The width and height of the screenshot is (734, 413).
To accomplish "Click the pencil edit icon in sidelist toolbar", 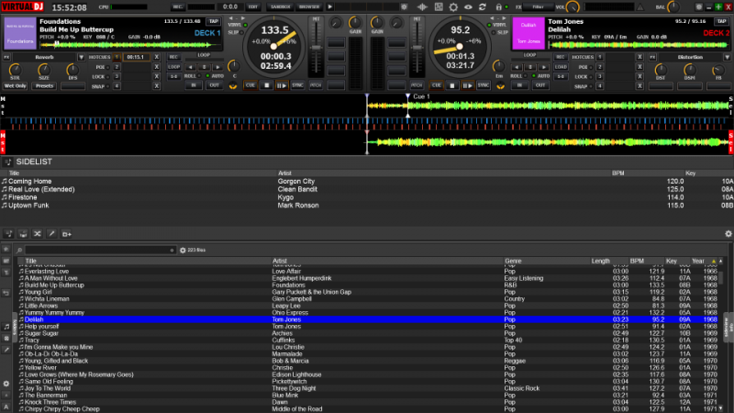I will [51, 234].
